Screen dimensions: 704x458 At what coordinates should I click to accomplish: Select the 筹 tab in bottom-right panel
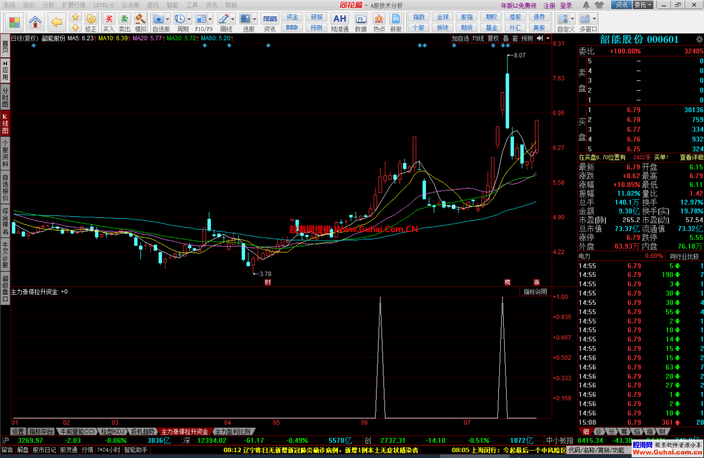pos(624,432)
